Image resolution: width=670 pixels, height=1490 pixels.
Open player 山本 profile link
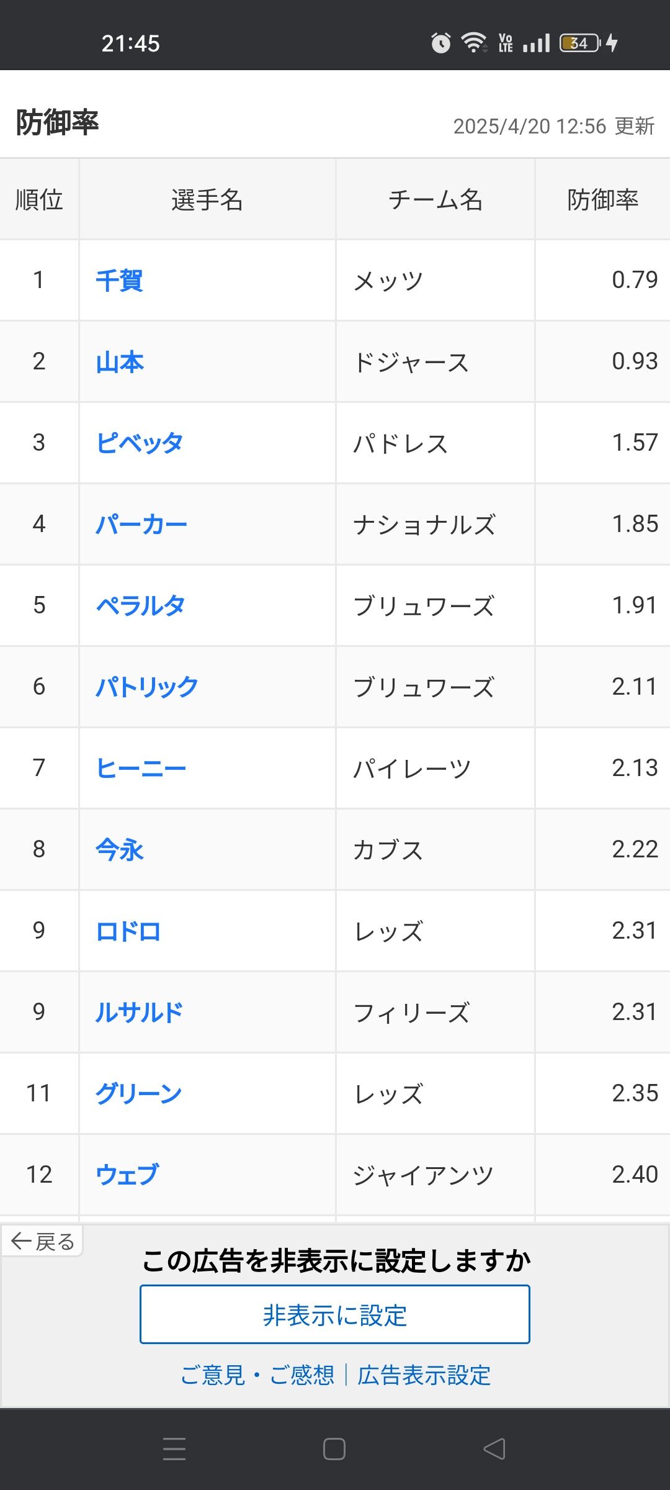(120, 362)
